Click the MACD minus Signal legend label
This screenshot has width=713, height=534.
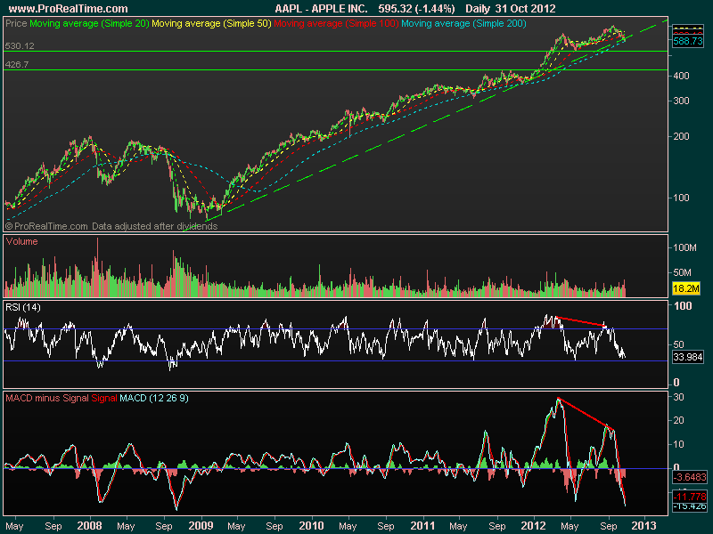click(47, 398)
